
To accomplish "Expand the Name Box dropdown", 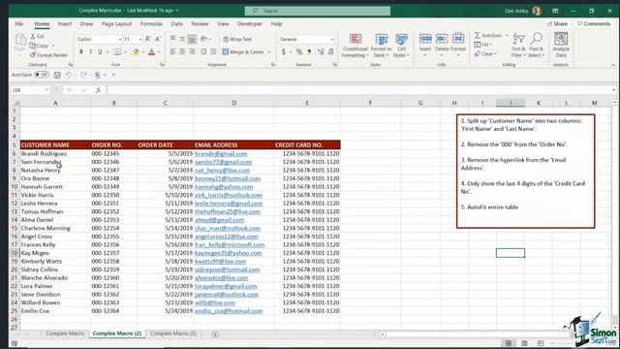I will point(46,90).
